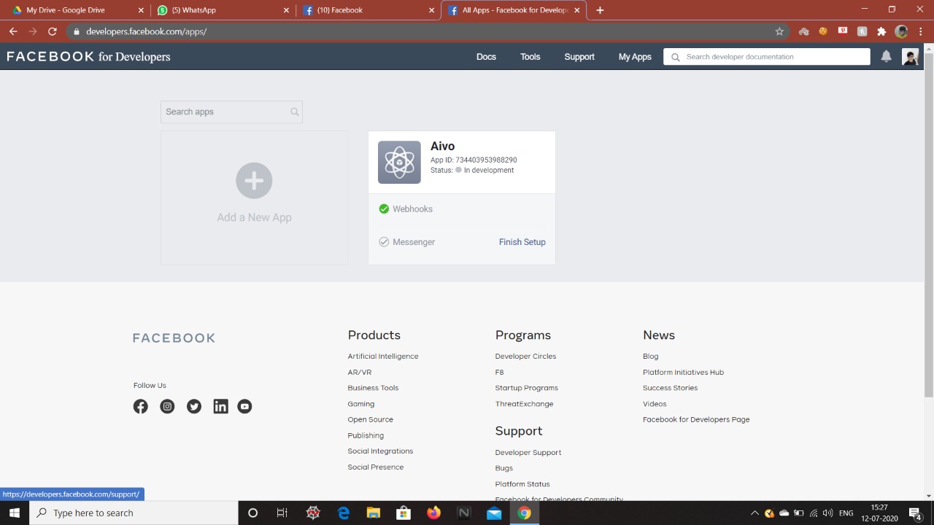Switch to the (10) Facebook tab
The width and height of the screenshot is (934, 525).
368,10
